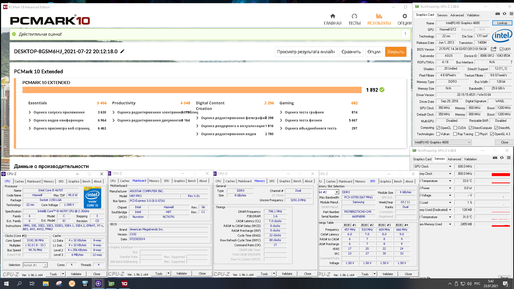Click the Bus Interface question mark icon

(x=511, y=62)
